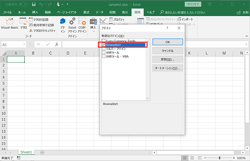Undo the last action

pyautogui.click(x=41, y=4)
